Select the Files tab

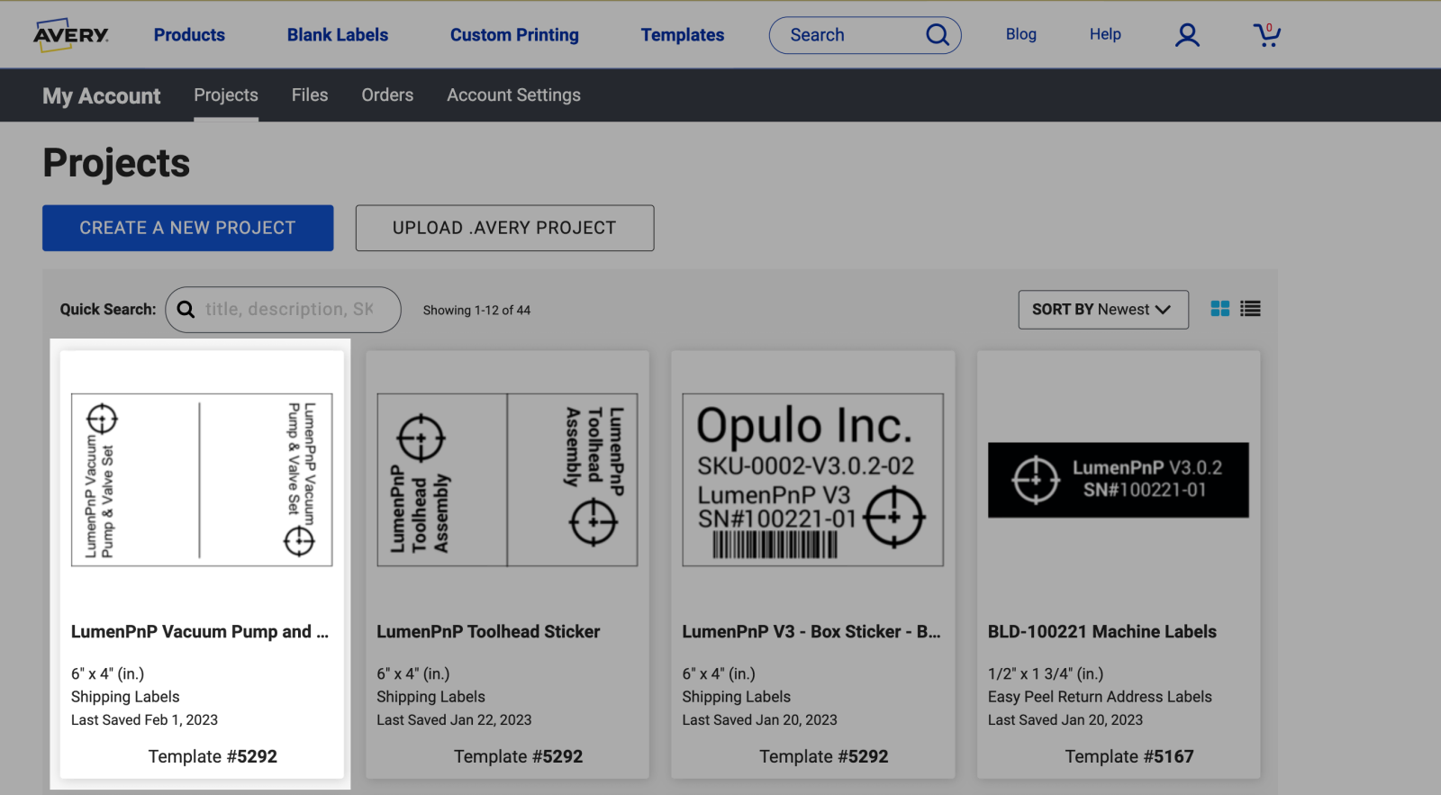(x=310, y=95)
